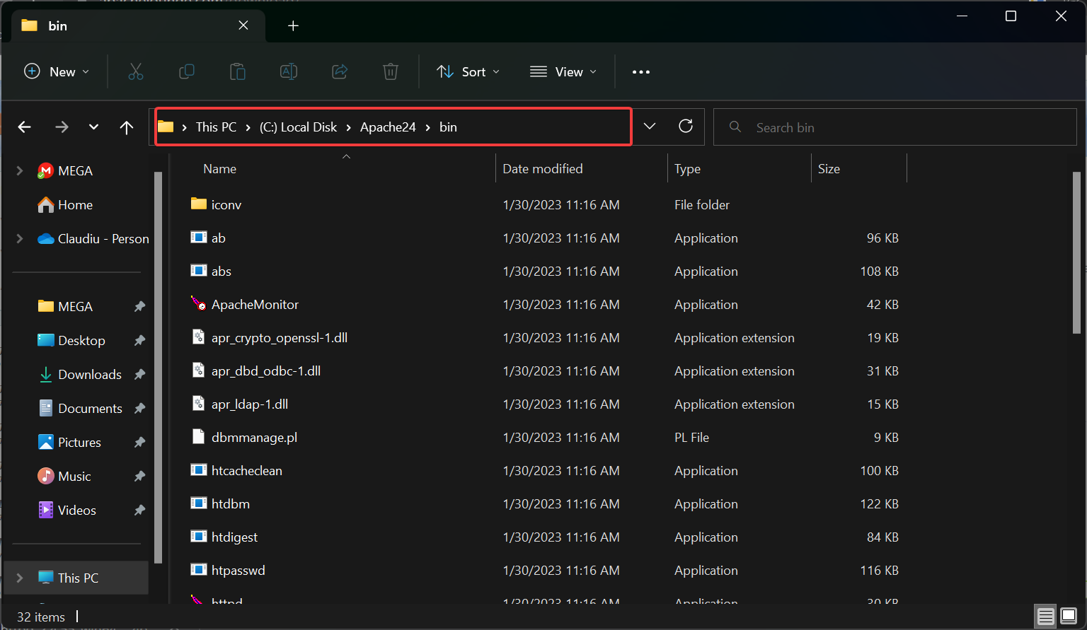Select the ApacheMonitor application file
1087x630 pixels.
[x=255, y=305]
